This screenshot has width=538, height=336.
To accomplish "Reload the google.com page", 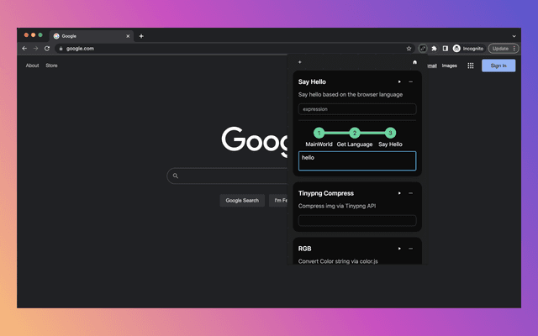I will pyautogui.click(x=47, y=49).
